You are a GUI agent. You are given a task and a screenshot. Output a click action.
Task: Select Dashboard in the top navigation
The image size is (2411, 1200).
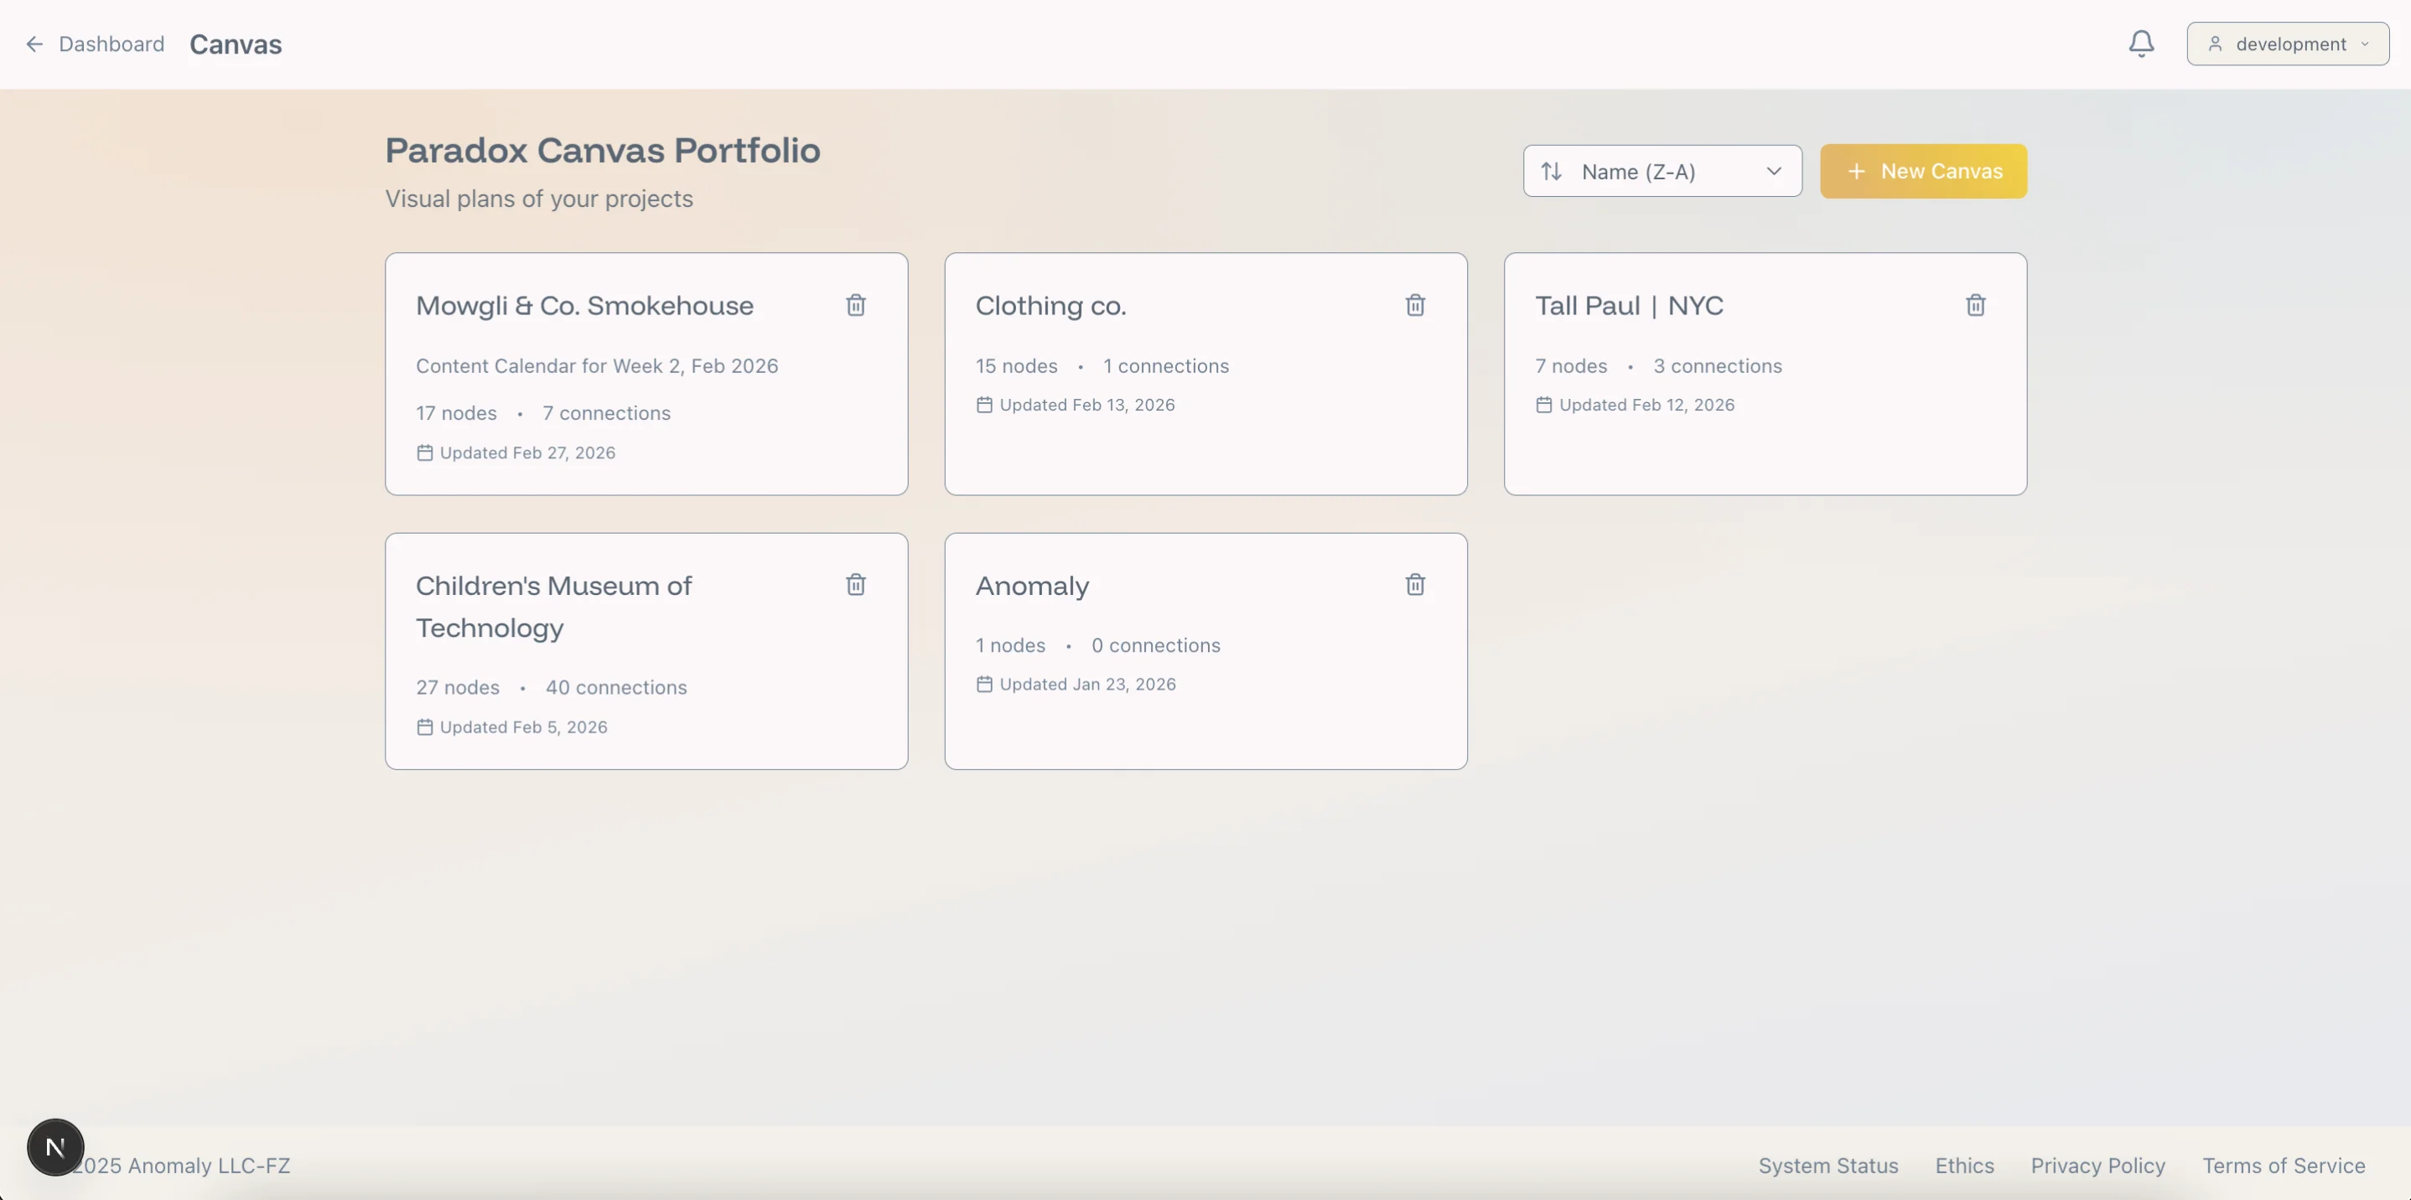tap(111, 43)
